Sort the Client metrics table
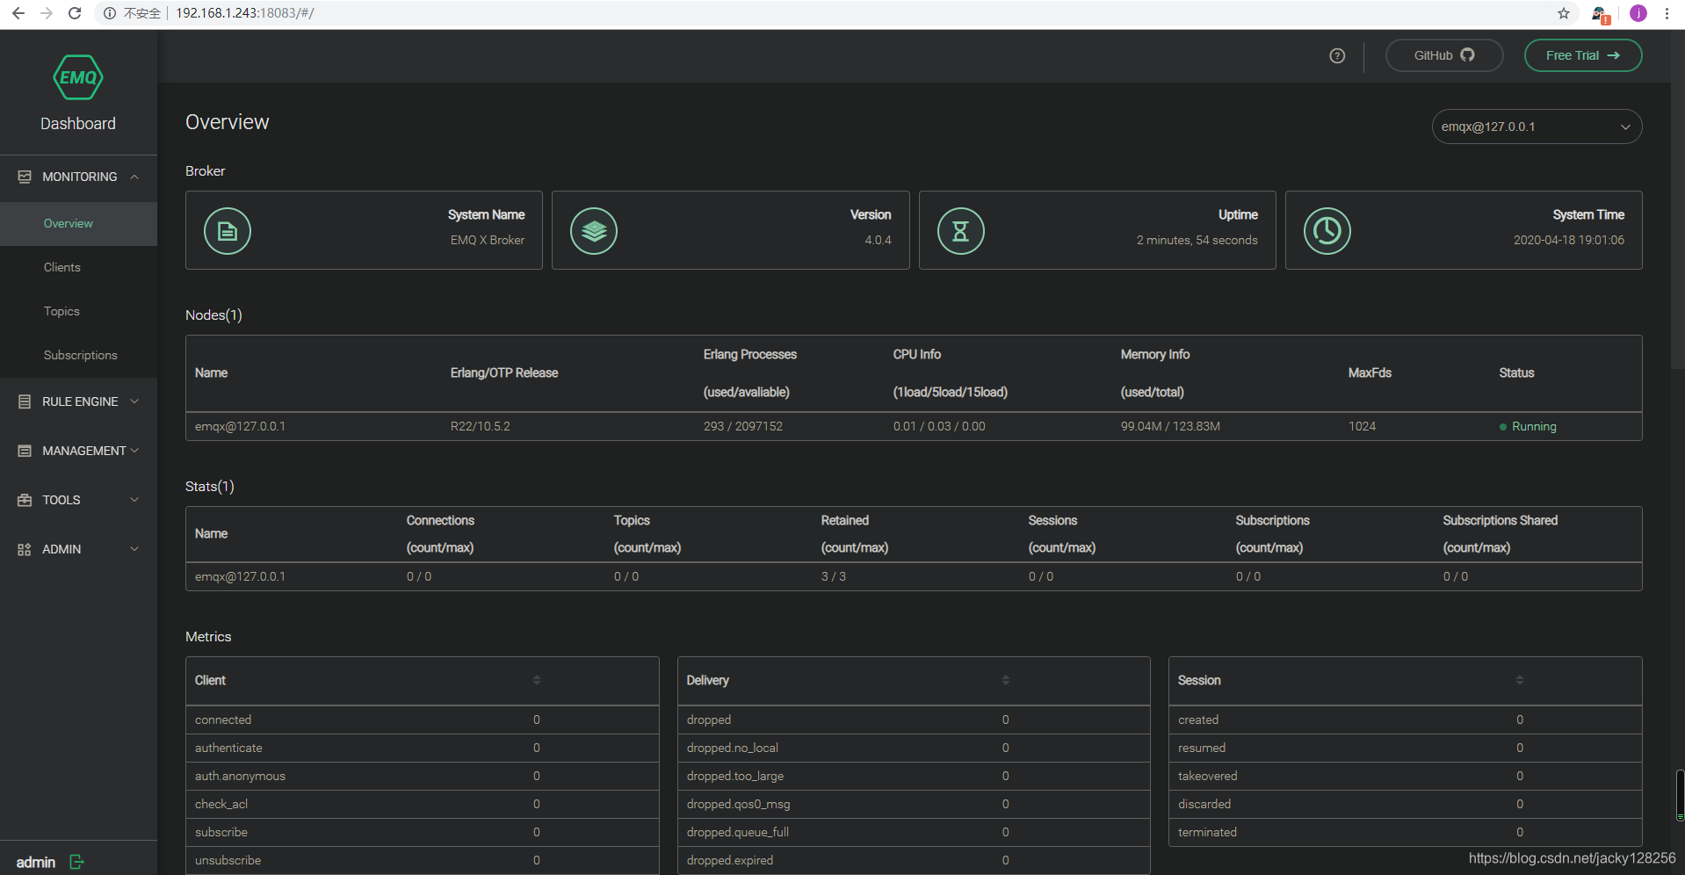1685x875 pixels. click(x=537, y=680)
